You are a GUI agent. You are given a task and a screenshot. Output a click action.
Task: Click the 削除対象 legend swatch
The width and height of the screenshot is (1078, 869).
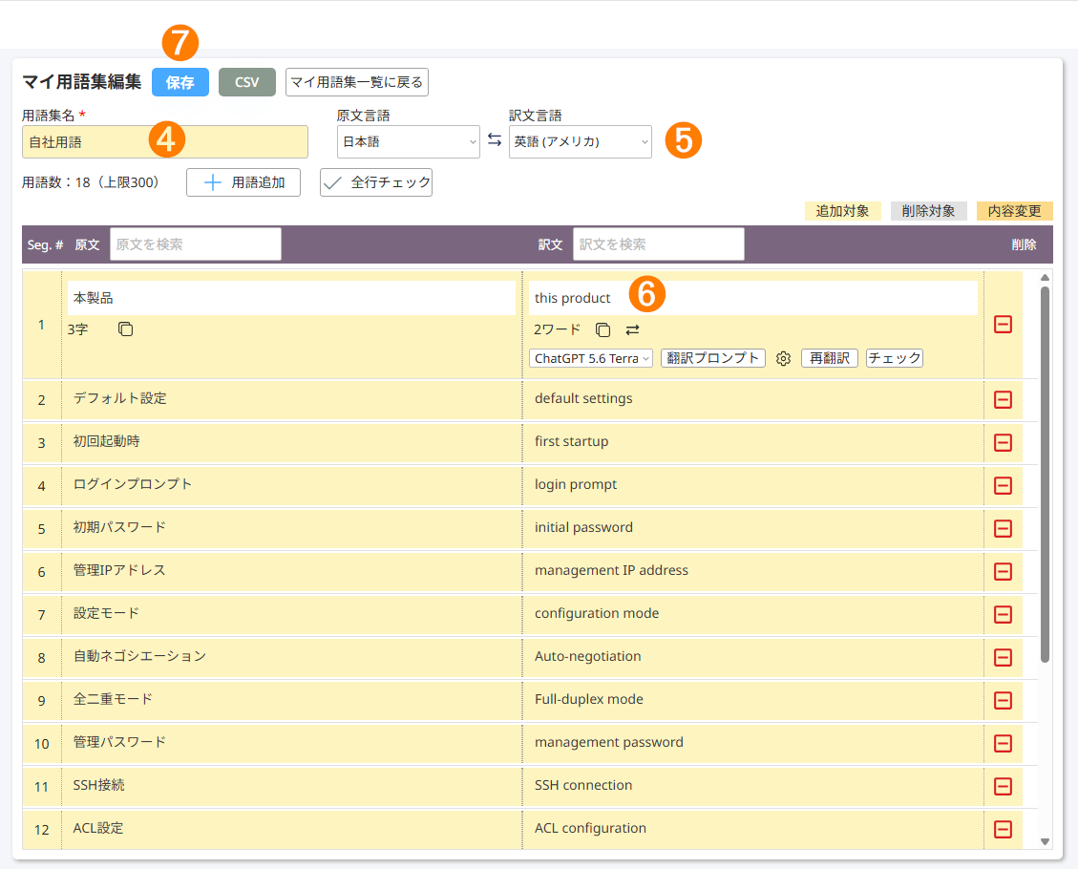(928, 211)
